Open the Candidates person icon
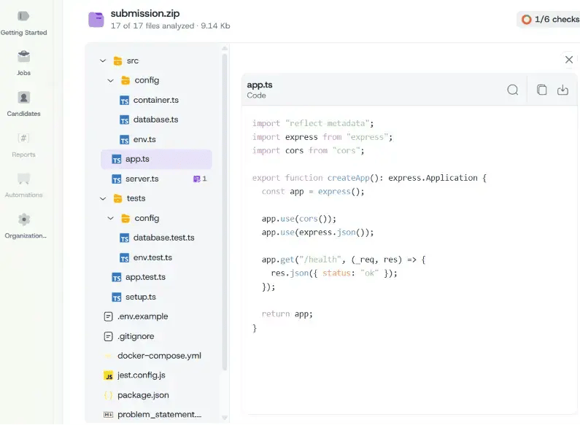 click(23, 98)
